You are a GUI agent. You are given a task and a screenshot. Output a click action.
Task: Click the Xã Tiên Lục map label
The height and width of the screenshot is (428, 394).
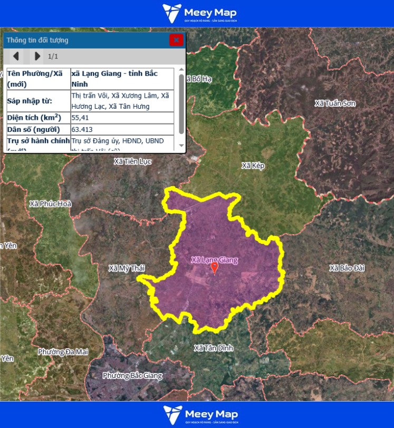click(132, 161)
